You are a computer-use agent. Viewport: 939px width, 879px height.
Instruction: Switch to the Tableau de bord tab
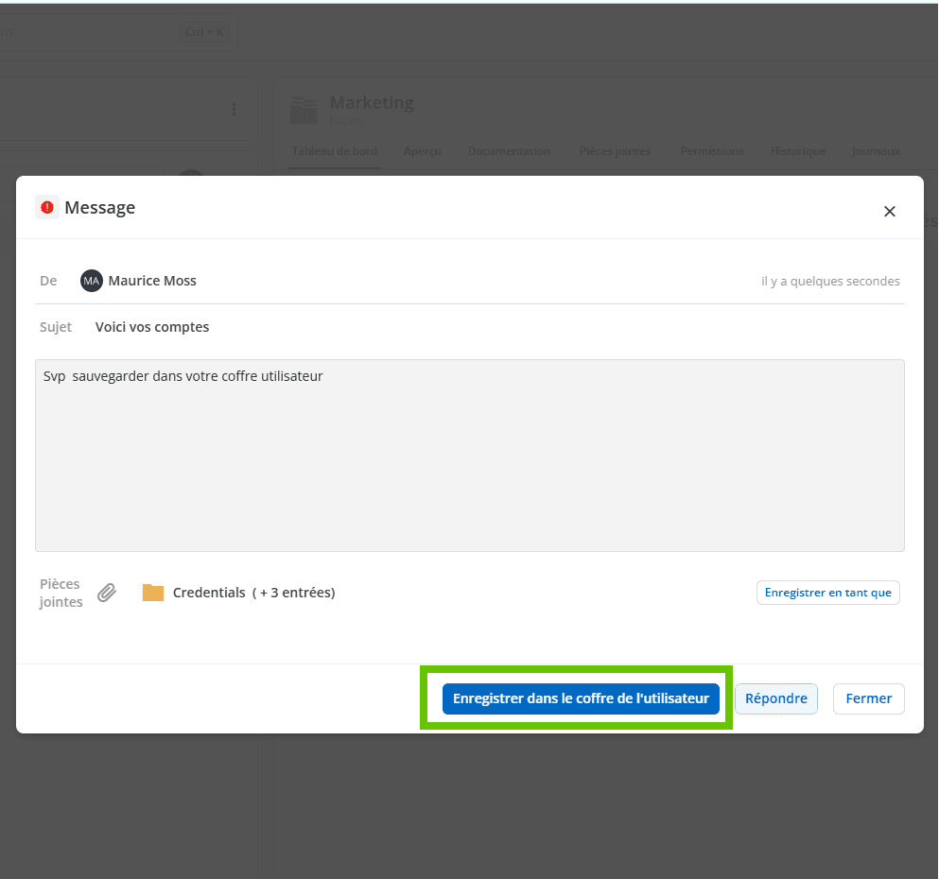coord(334,151)
